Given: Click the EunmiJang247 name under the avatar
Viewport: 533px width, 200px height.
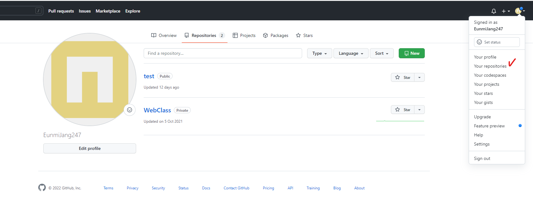Looking at the screenshot, I should point(62,135).
